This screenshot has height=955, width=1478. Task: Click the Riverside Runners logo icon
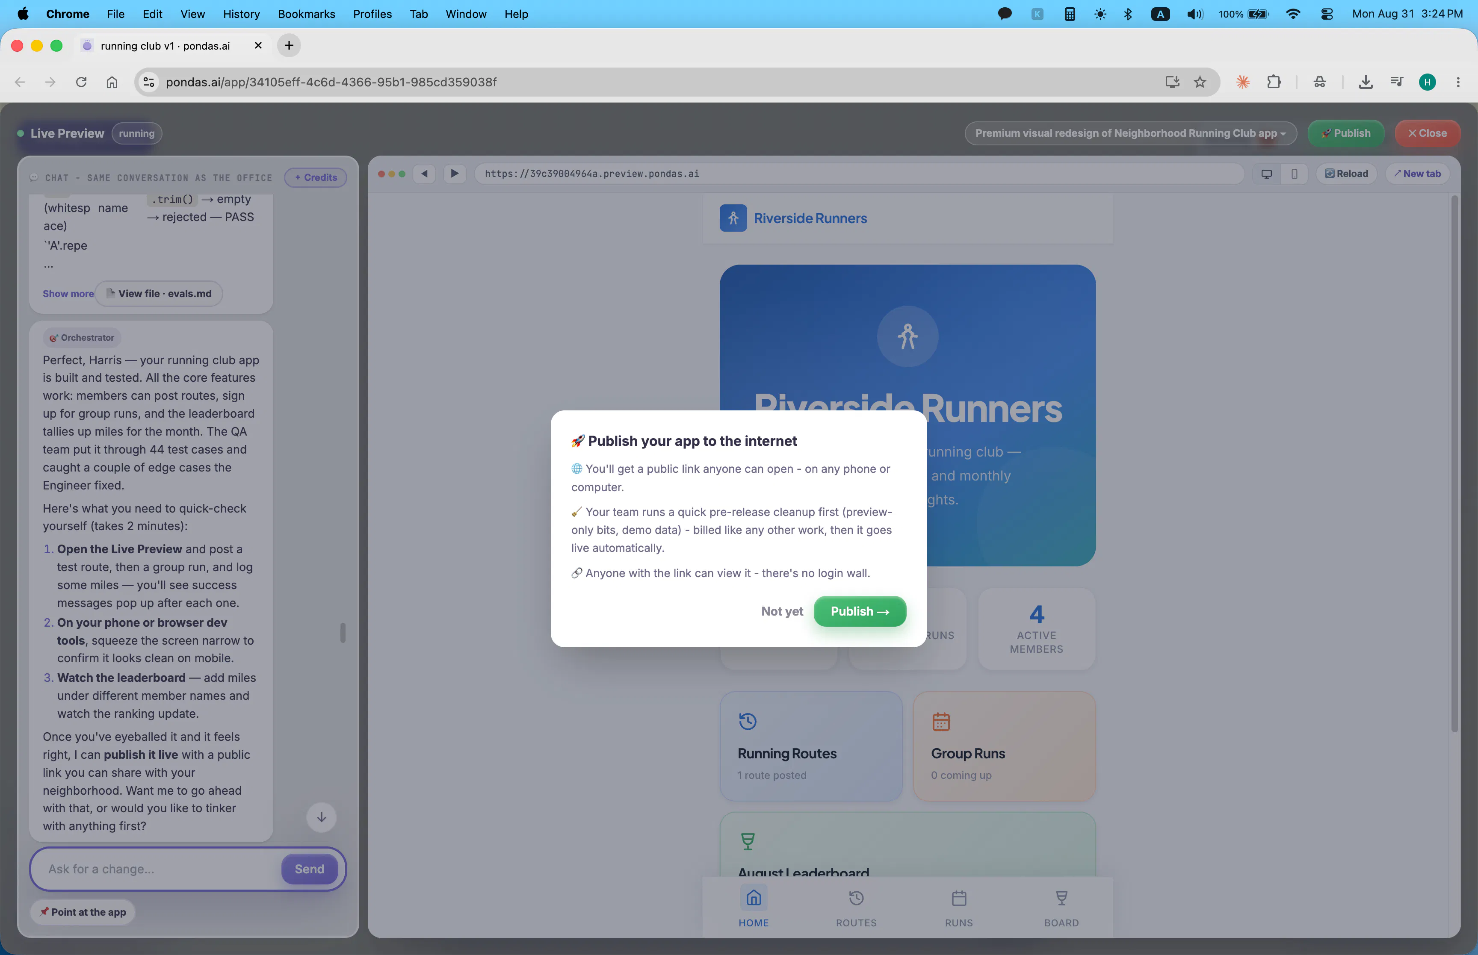pos(733,218)
